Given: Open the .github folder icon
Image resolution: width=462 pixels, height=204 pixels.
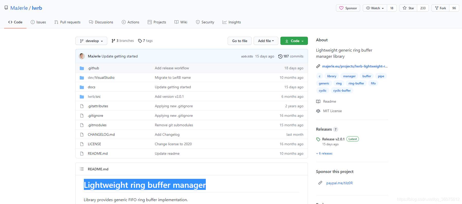Looking at the screenshot, I should pyautogui.click(x=82, y=68).
